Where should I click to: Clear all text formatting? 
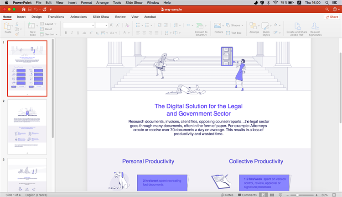point(127,25)
